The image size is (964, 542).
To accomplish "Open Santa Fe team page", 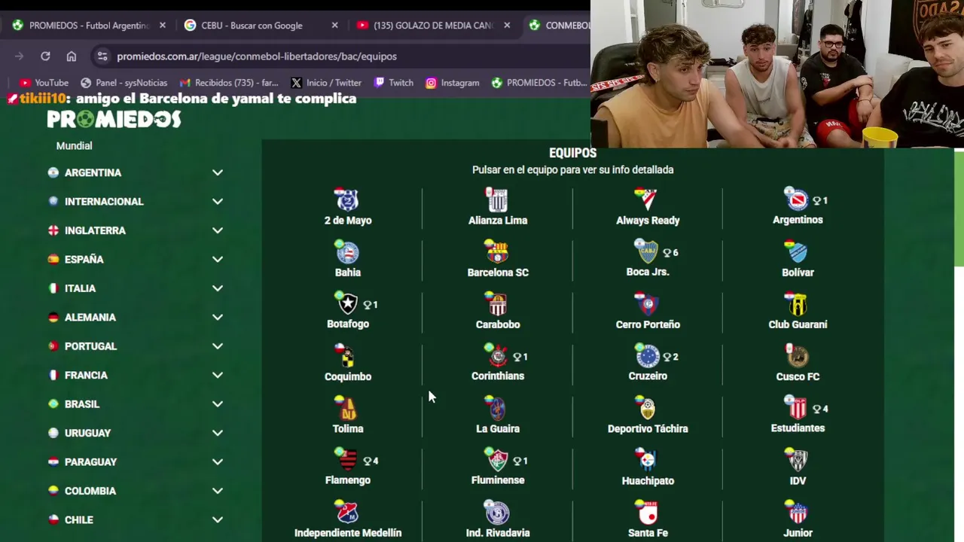I will pyautogui.click(x=647, y=520).
